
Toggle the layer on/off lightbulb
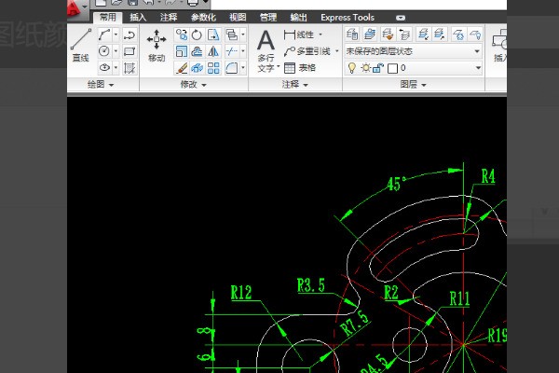click(x=351, y=68)
